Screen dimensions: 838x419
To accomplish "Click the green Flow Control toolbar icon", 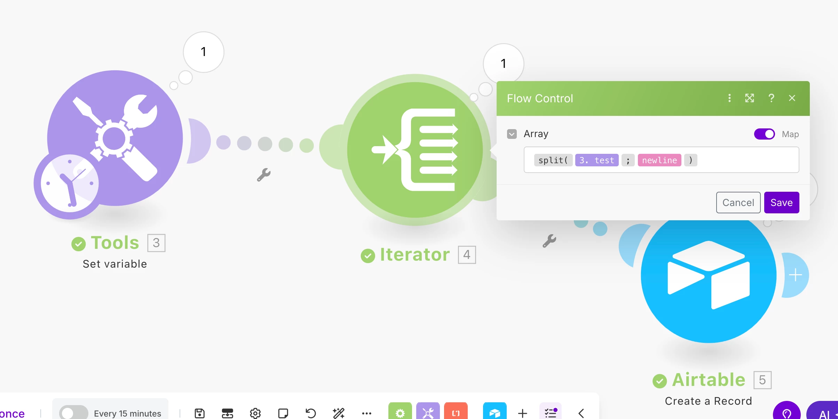I will tap(400, 412).
